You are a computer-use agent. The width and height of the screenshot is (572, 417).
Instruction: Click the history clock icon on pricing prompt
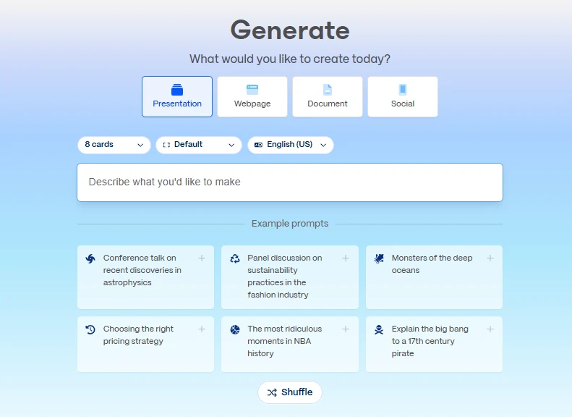90,329
